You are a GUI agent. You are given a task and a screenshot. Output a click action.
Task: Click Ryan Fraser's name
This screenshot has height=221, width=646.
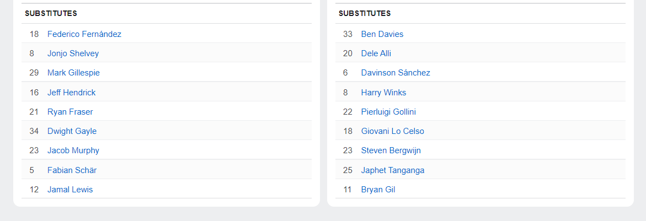click(70, 112)
